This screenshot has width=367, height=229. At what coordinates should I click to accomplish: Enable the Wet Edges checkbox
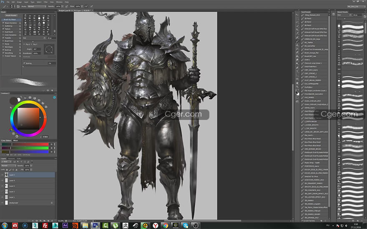[3, 47]
